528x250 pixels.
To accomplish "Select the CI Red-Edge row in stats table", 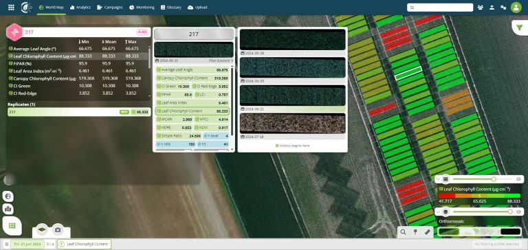I will 78,93.
